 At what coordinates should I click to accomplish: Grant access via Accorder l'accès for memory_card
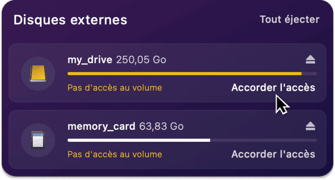[273, 154]
